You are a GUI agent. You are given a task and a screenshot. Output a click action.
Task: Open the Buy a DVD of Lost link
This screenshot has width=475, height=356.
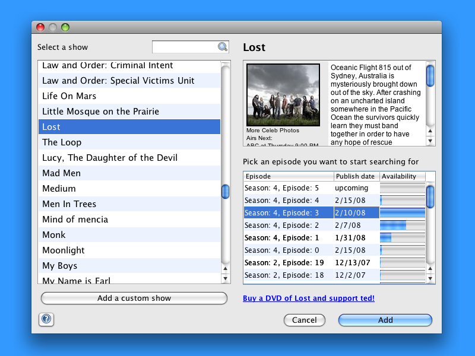(x=308, y=298)
